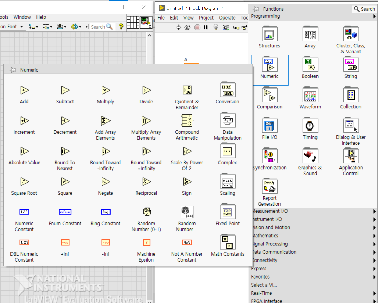Pick the Multiply function icon
Screen dimensions: 378x303
tap(106, 90)
